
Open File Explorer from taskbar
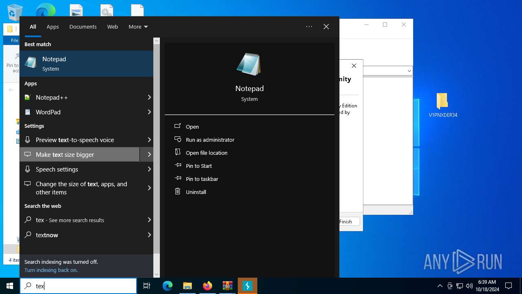point(187,286)
